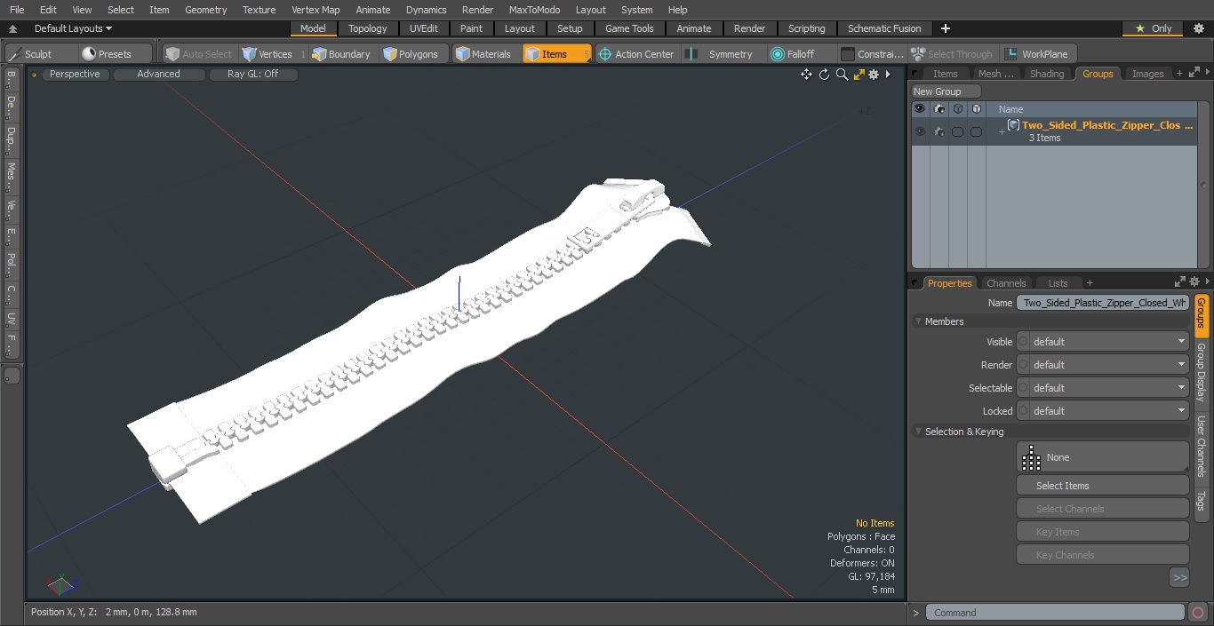Click the Select Items button
This screenshot has width=1214, height=626.
[x=1102, y=486]
